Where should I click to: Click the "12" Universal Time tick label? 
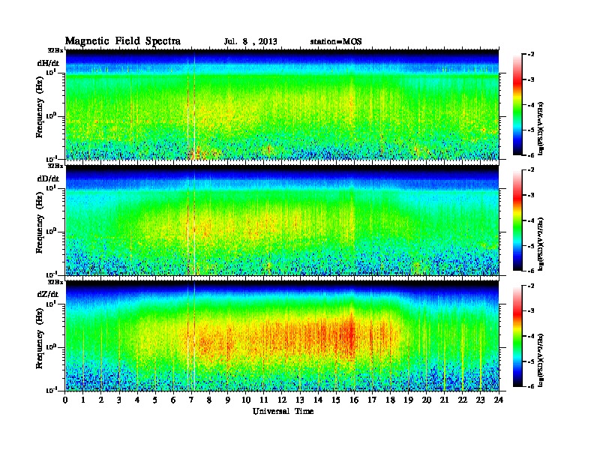tap(282, 400)
